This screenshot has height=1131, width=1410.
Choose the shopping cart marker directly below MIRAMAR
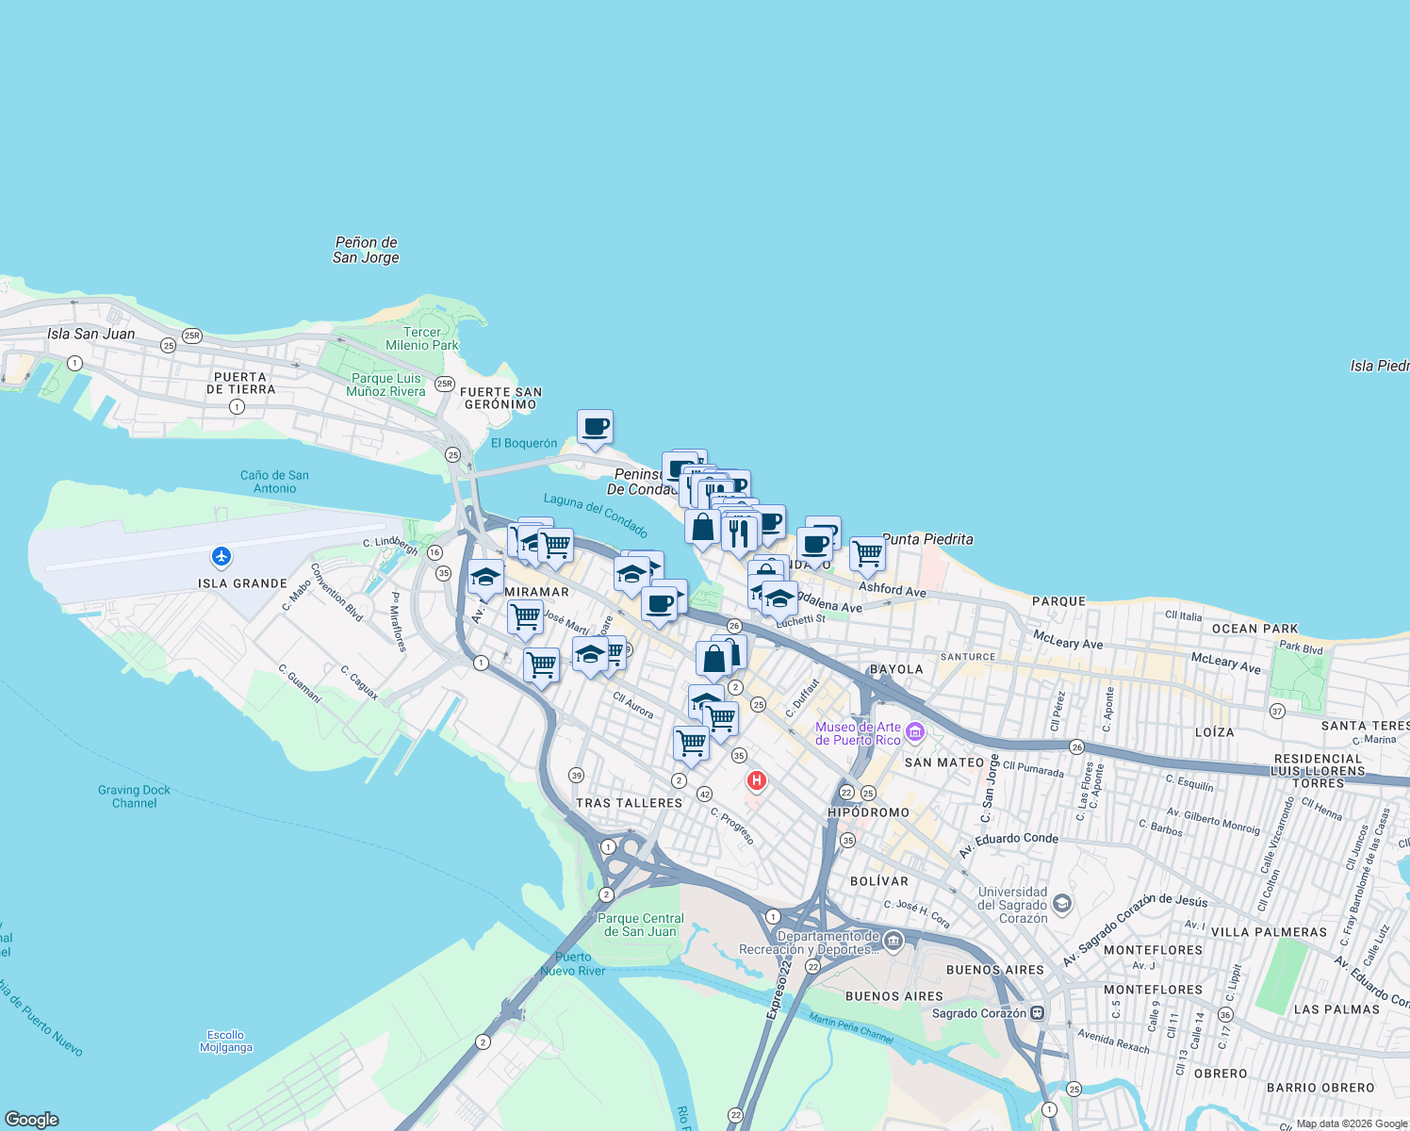[x=525, y=619]
